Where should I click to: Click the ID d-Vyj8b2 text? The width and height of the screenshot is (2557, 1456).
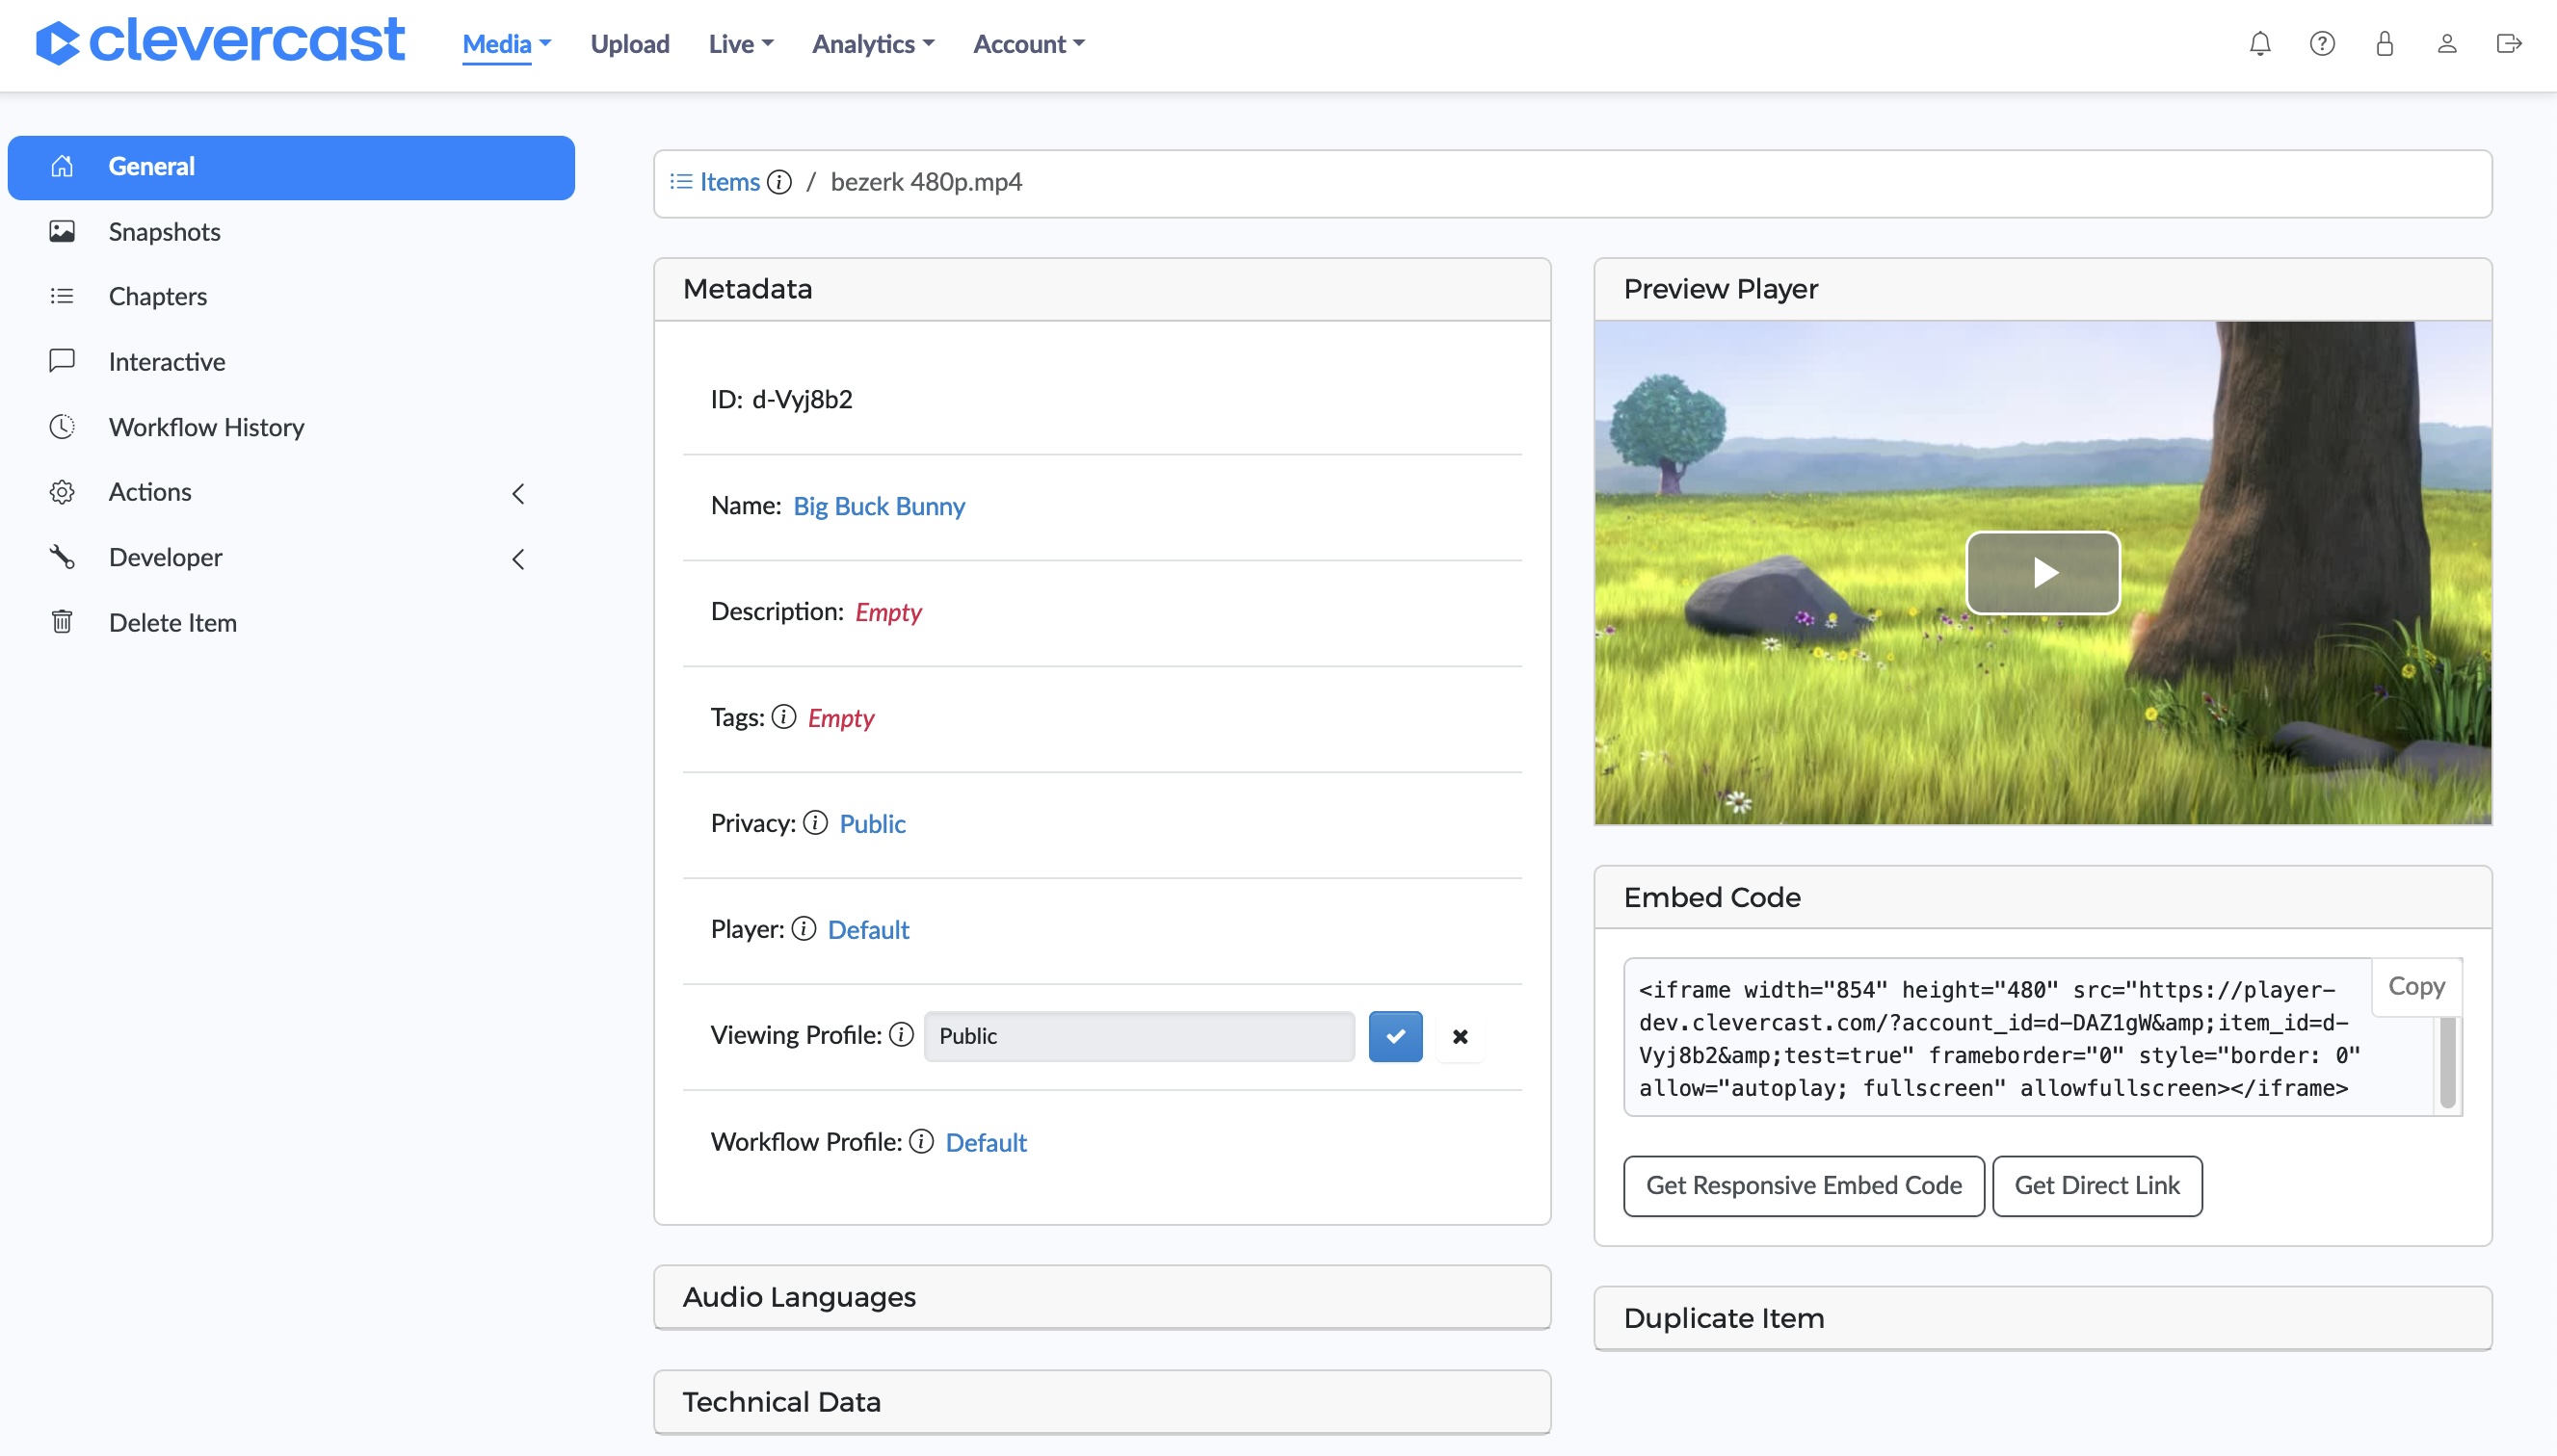(781, 400)
